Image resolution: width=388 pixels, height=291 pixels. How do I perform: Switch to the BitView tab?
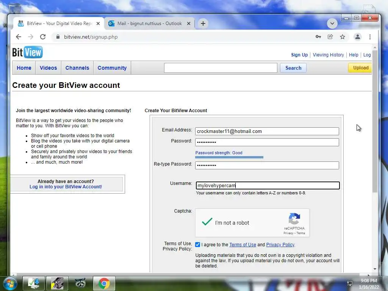(x=59, y=23)
